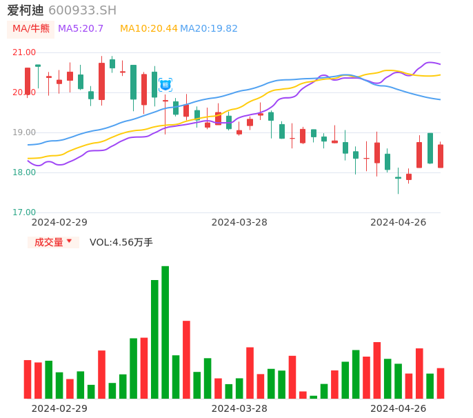The width and height of the screenshot is (473, 418).
Task: Click the 21.00 price axis label
Action: pyautogui.click(x=24, y=52)
